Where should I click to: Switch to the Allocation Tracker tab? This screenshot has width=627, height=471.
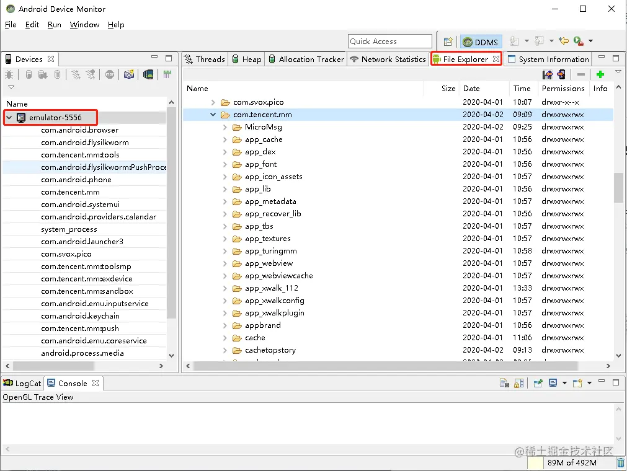(x=306, y=59)
